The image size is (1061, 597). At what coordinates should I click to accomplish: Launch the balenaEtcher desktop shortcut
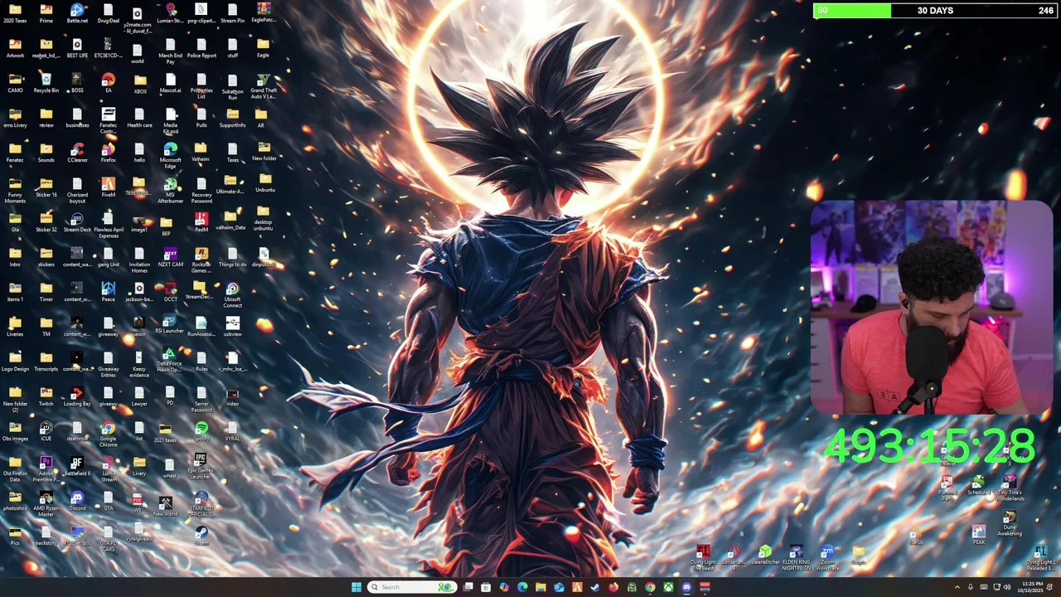coord(765,556)
